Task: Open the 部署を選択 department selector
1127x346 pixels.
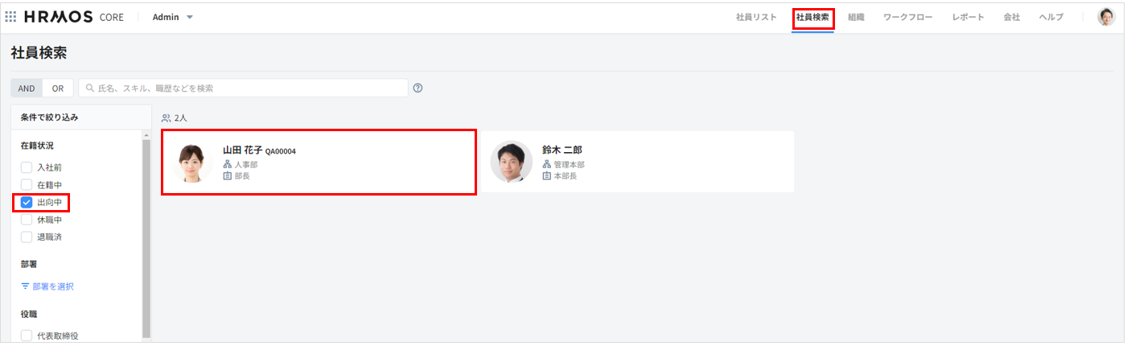Action: 47,286
